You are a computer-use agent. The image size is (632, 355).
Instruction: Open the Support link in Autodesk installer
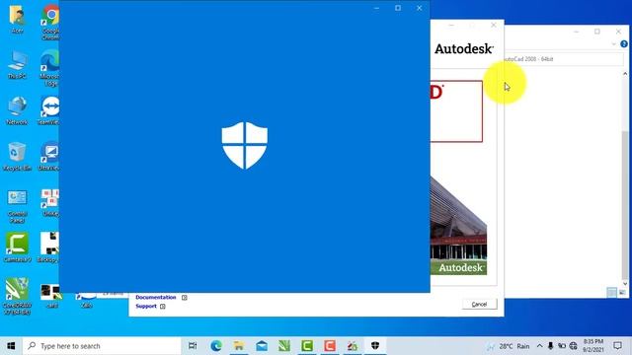(146, 306)
